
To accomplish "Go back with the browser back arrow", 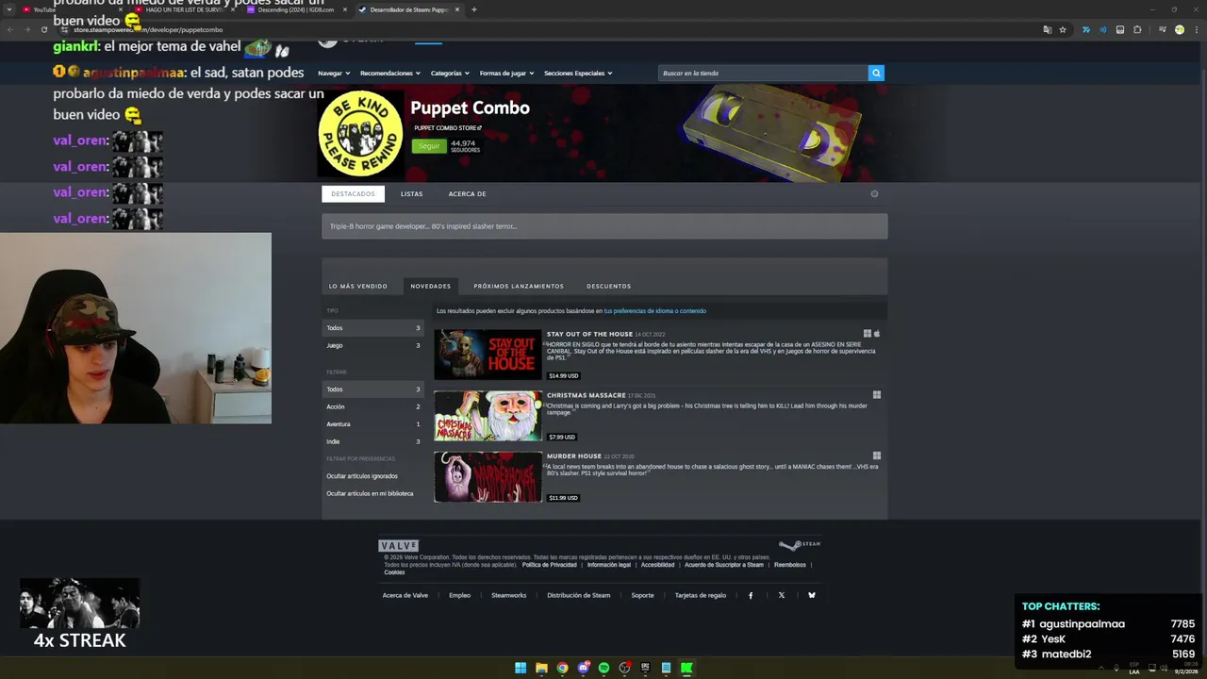I will [x=10, y=29].
